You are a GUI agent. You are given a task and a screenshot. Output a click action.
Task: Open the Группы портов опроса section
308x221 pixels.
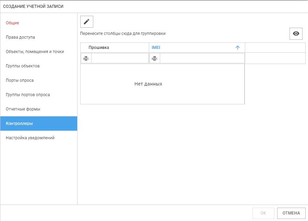[x=39, y=95]
